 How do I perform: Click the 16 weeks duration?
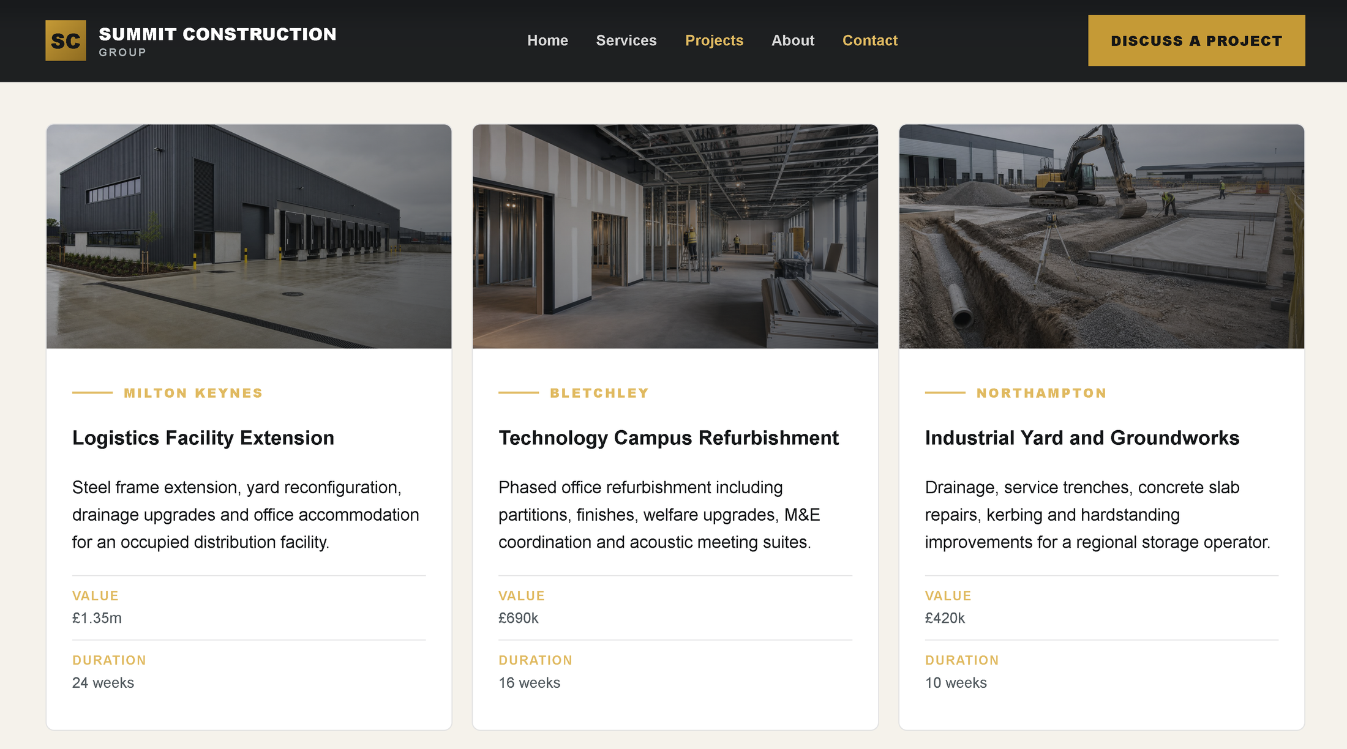click(x=529, y=683)
